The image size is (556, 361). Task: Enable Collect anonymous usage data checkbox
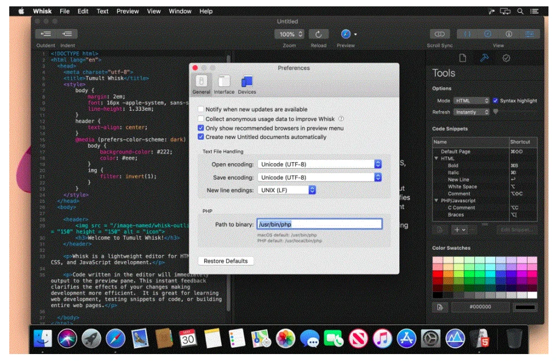tap(201, 119)
